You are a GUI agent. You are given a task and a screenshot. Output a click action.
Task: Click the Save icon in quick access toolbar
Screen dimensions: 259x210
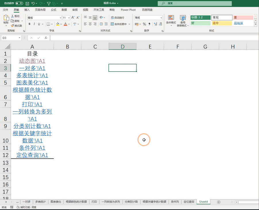coord(27,3)
